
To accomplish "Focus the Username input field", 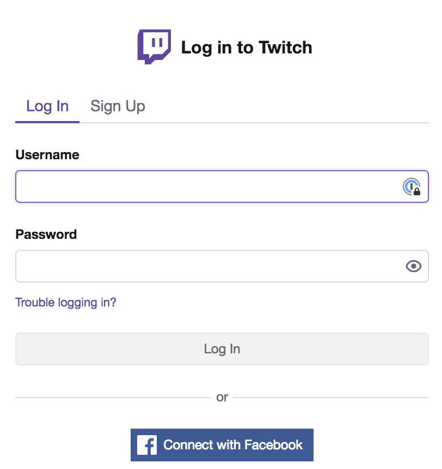I will [x=222, y=187].
